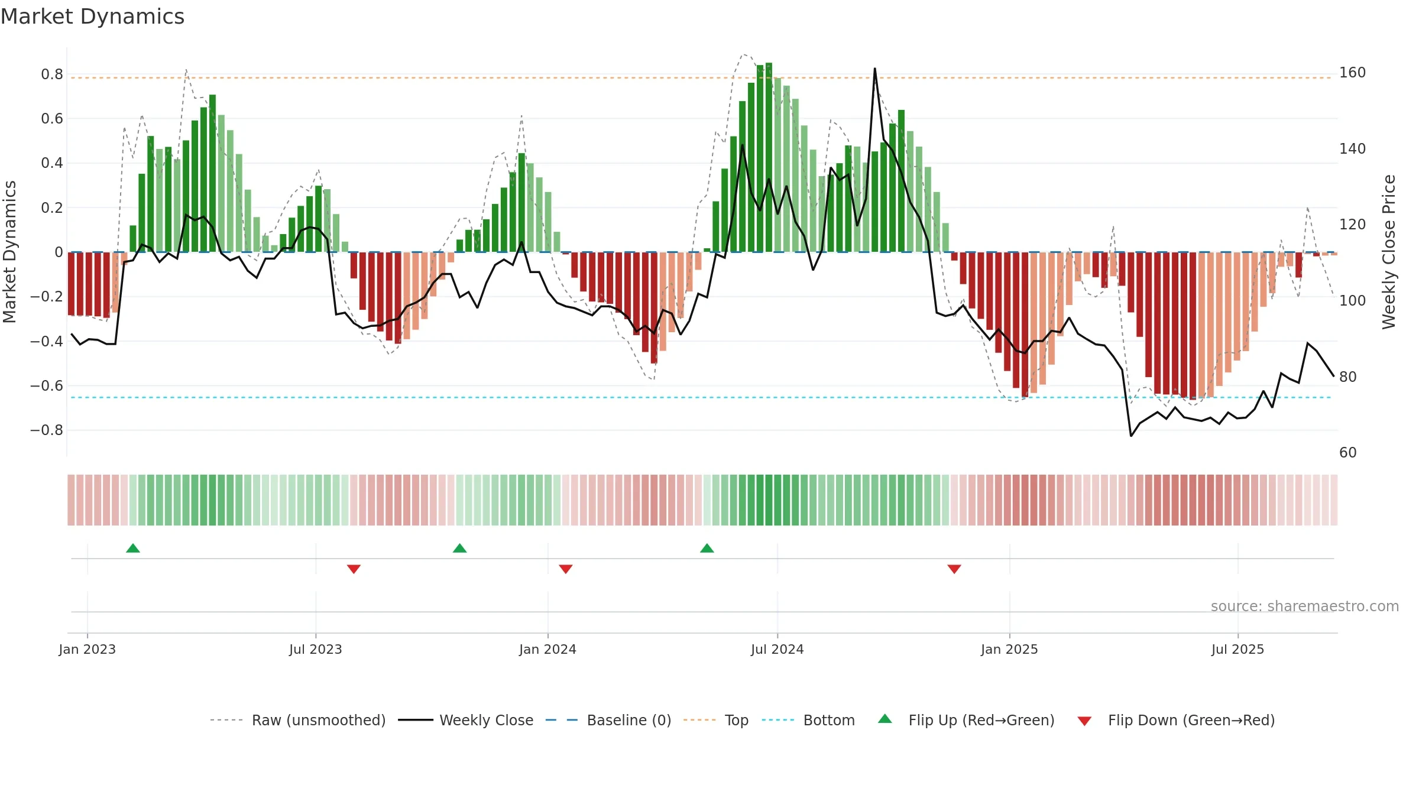Screen dimensions: 1419x798
Task: Click the 60 price axis tick
Action: point(1348,453)
